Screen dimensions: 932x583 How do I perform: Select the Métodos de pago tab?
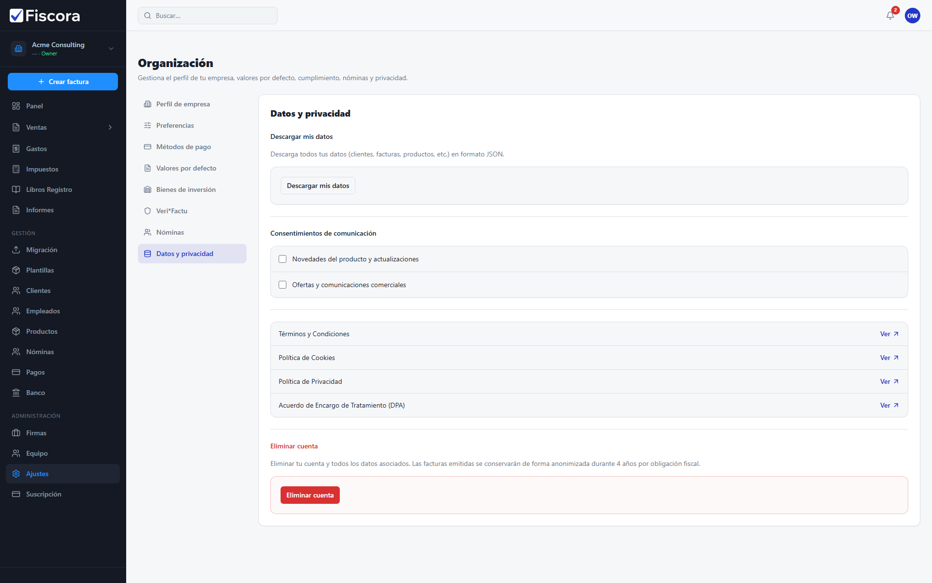192,147
